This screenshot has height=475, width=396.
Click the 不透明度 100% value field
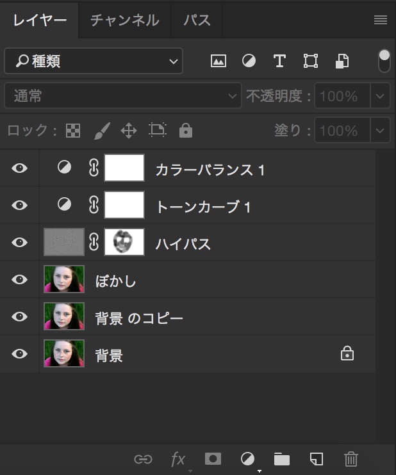pyautogui.click(x=342, y=96)
